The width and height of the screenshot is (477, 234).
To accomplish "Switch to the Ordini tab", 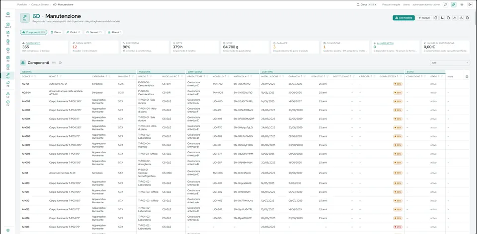I will point(74,32).
